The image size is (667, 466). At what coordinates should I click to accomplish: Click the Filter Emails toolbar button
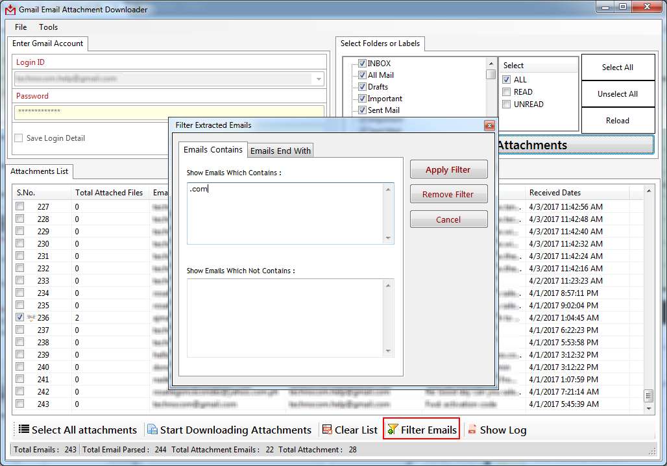[x=421, y=430]
